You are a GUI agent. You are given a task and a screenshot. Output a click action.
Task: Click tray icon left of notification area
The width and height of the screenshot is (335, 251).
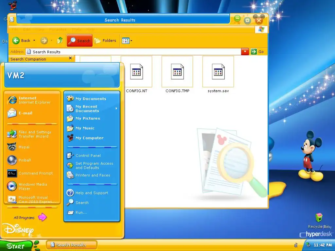pyautogui.click(x=296, y=245)
